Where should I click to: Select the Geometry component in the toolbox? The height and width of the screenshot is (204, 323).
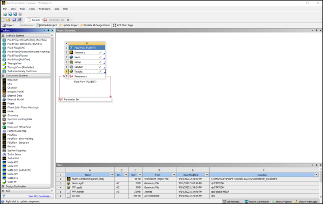13,115
